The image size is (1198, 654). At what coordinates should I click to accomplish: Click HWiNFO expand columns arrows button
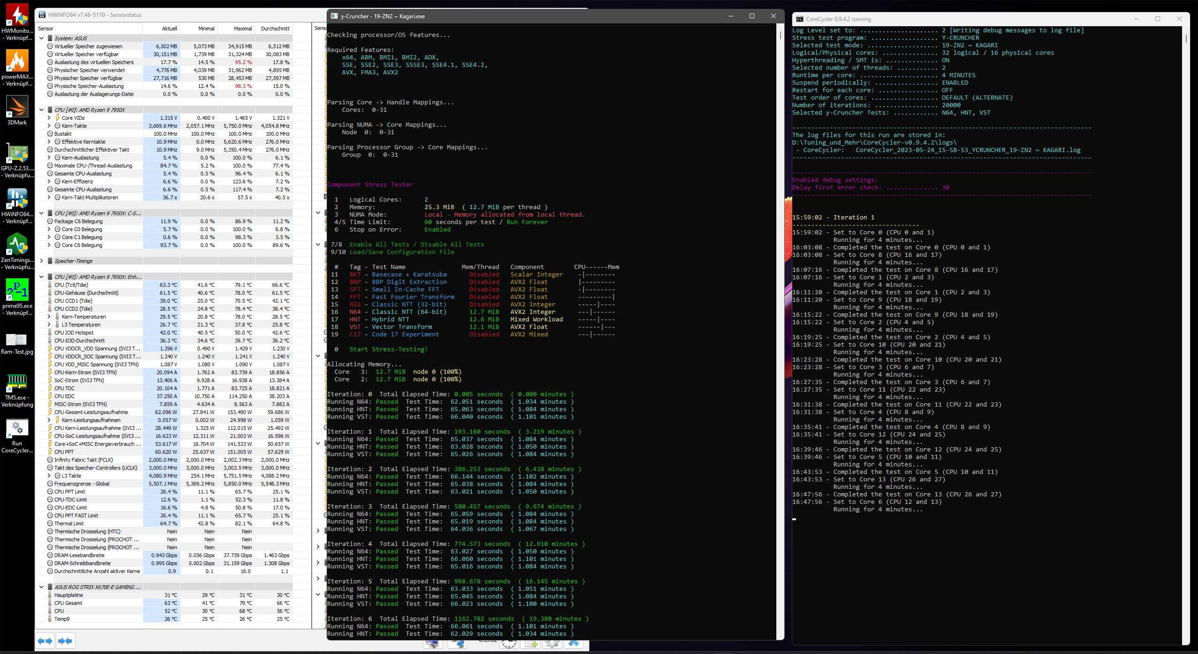tap(45, 641)
